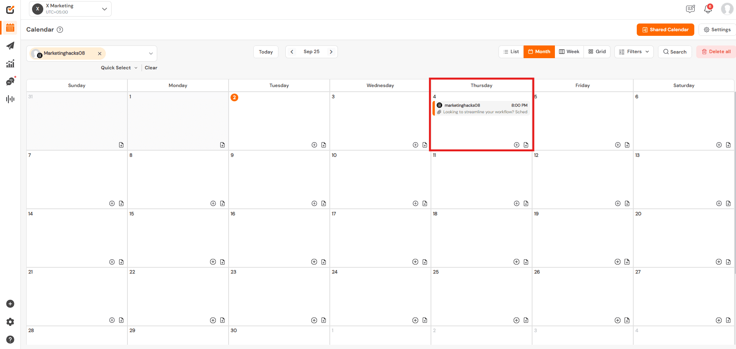
Task: Select the Calendar icon in the sidebar
Action: pos(10,27)
